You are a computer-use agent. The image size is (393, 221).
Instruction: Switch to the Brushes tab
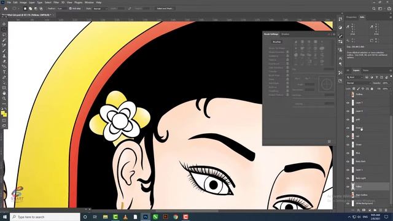pyautogui.click(x=285, y=34)
